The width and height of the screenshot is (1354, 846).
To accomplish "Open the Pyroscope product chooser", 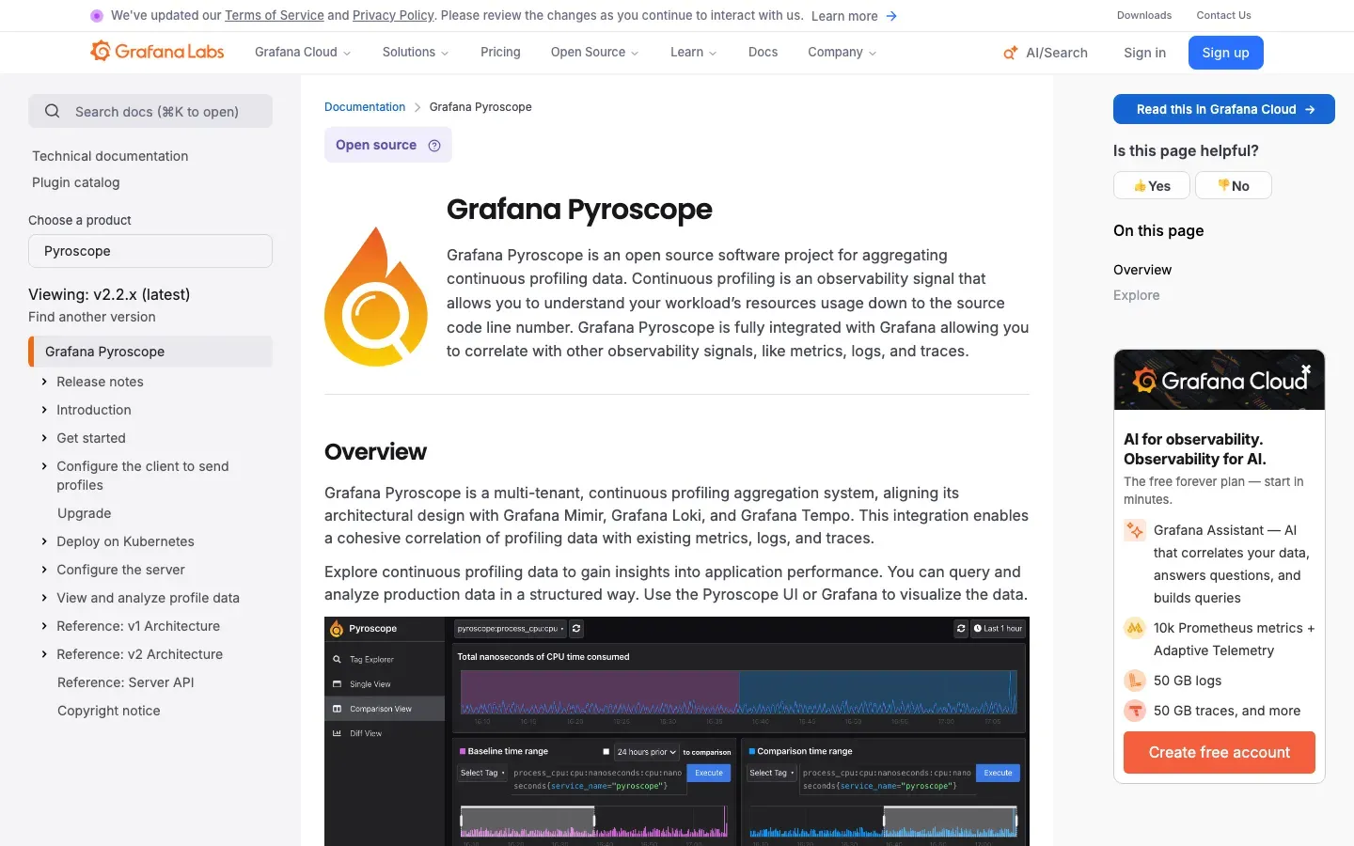I will [x=150, y=251].
